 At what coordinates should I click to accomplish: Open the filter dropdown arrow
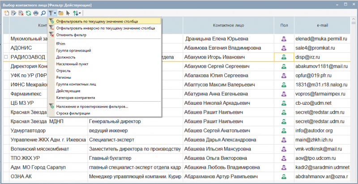pyautogui.click(x=55, y=13)
